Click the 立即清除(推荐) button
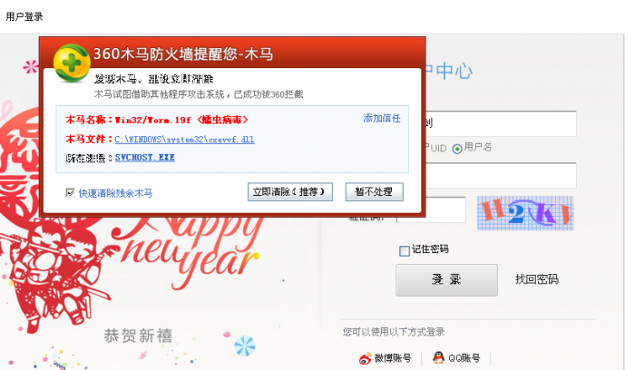This screenshot has width=635, height=370. [x=290, y=192]
